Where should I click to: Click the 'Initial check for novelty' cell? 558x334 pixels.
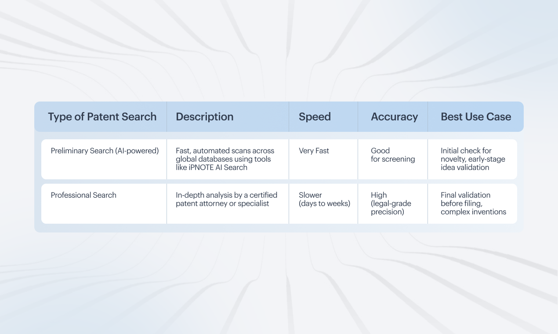point(473,159)
